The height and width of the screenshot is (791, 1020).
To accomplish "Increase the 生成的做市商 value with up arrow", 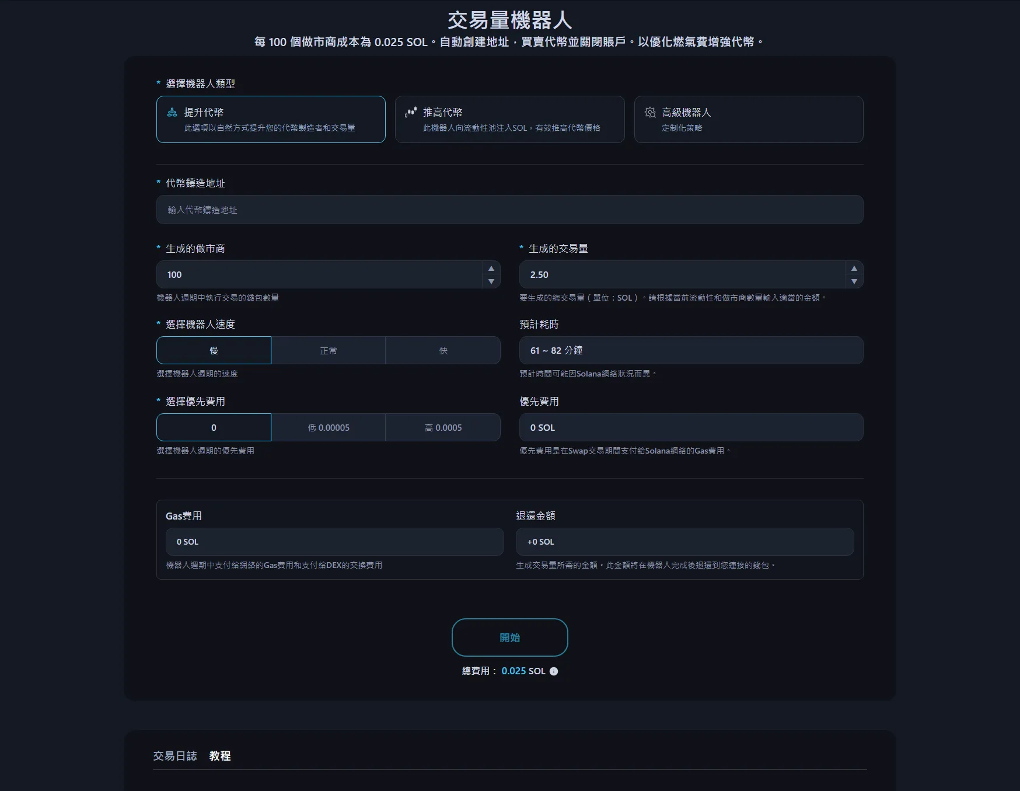I will click(x=491, y=268).
